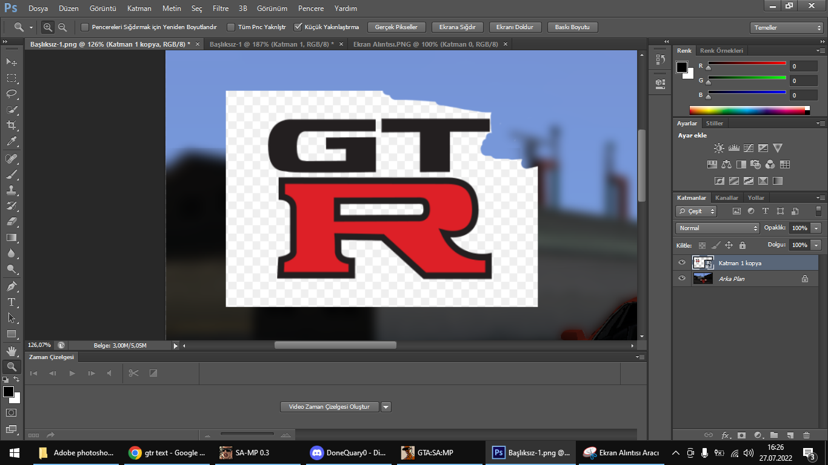Select the Eraser tool

point(12,222)
